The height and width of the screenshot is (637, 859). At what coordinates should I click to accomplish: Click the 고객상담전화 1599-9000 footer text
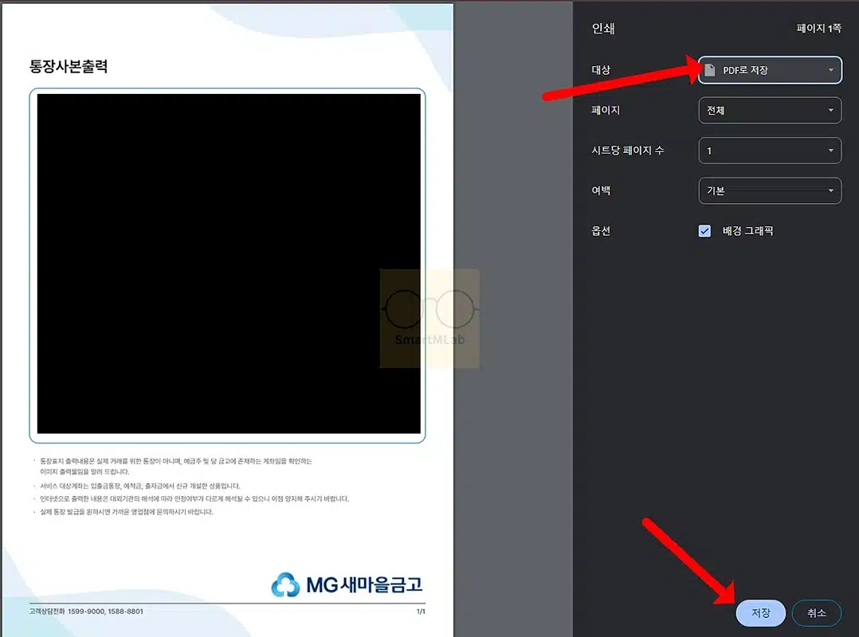tap(86, 612)
